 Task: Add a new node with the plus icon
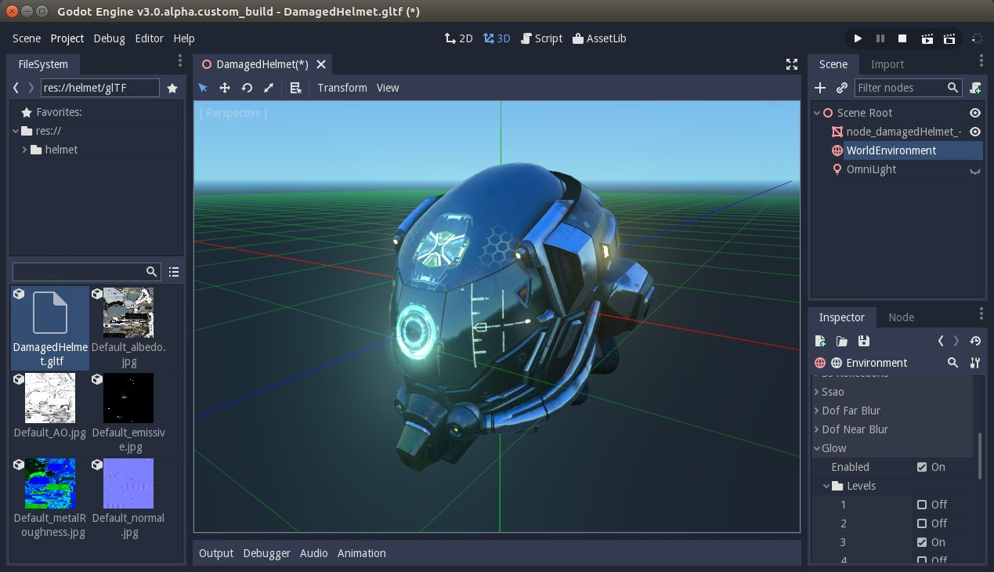pos(819,88)
